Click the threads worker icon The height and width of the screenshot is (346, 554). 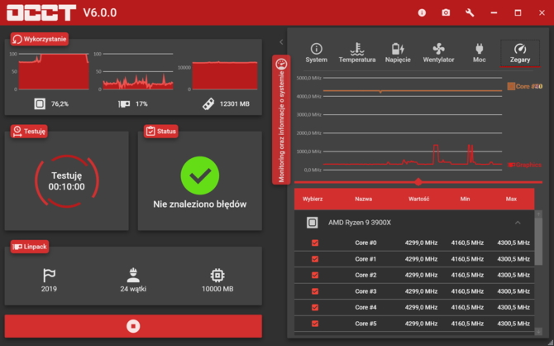click(x=133, y=275)
